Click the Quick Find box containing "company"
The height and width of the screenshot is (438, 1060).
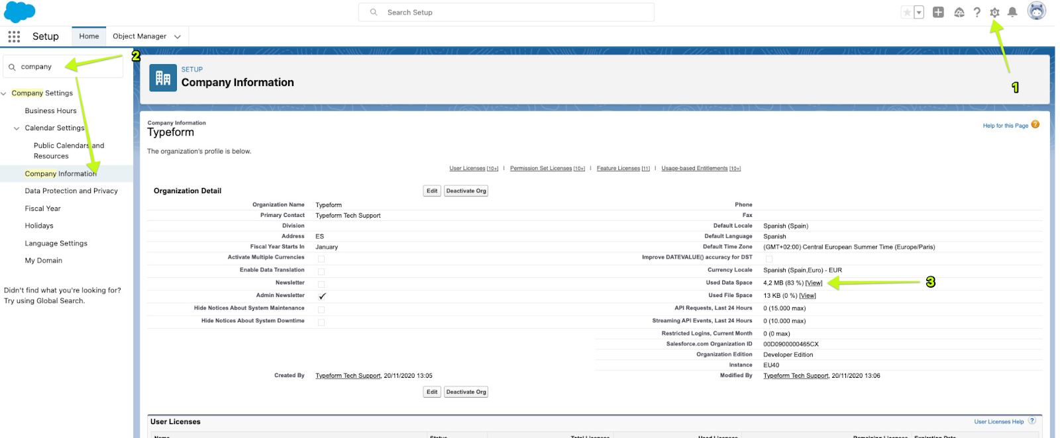tap(64, 67)
